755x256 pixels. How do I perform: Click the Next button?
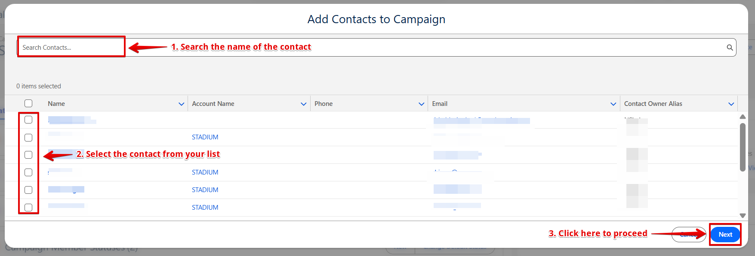point(725,235)
